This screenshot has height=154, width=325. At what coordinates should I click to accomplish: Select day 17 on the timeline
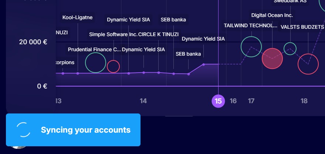pyautogui.click(x=251, y=101)
